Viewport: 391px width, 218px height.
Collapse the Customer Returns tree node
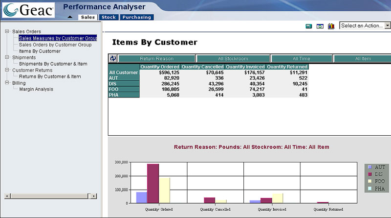tap(7, 70)
